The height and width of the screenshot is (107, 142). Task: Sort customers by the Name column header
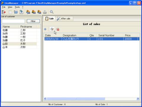10,27
